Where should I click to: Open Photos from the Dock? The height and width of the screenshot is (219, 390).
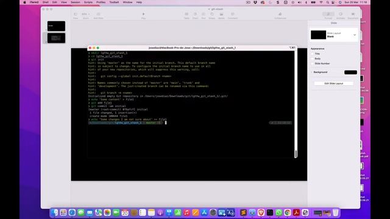tap(107, 212)
